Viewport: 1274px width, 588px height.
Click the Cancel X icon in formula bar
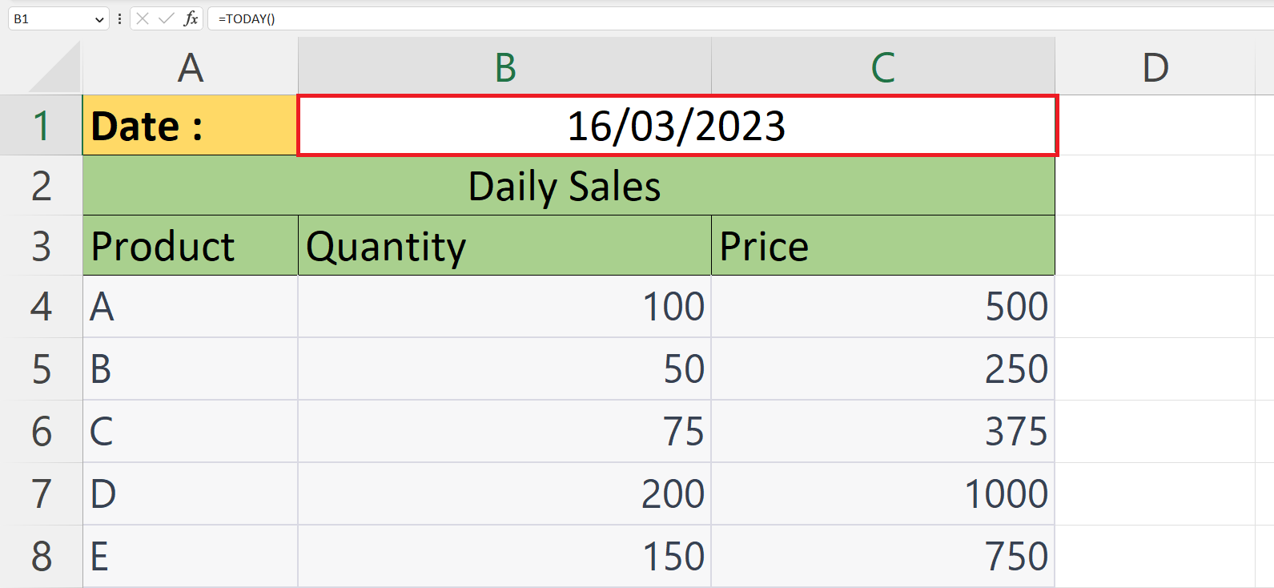pyautogui.click(x=143, y=18)
